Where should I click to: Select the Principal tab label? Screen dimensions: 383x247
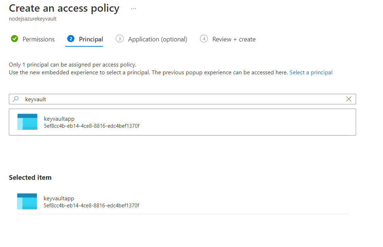click(x=91, y=39)
